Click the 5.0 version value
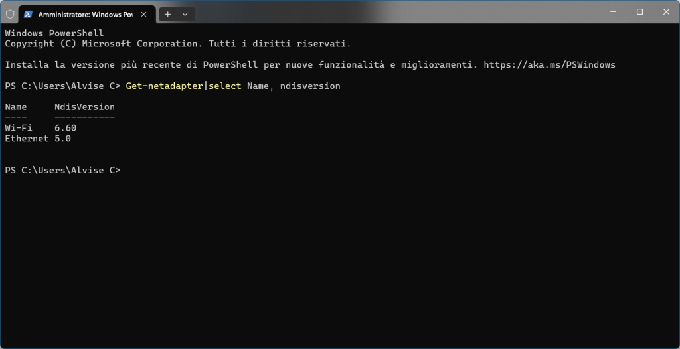 (62, 139)
